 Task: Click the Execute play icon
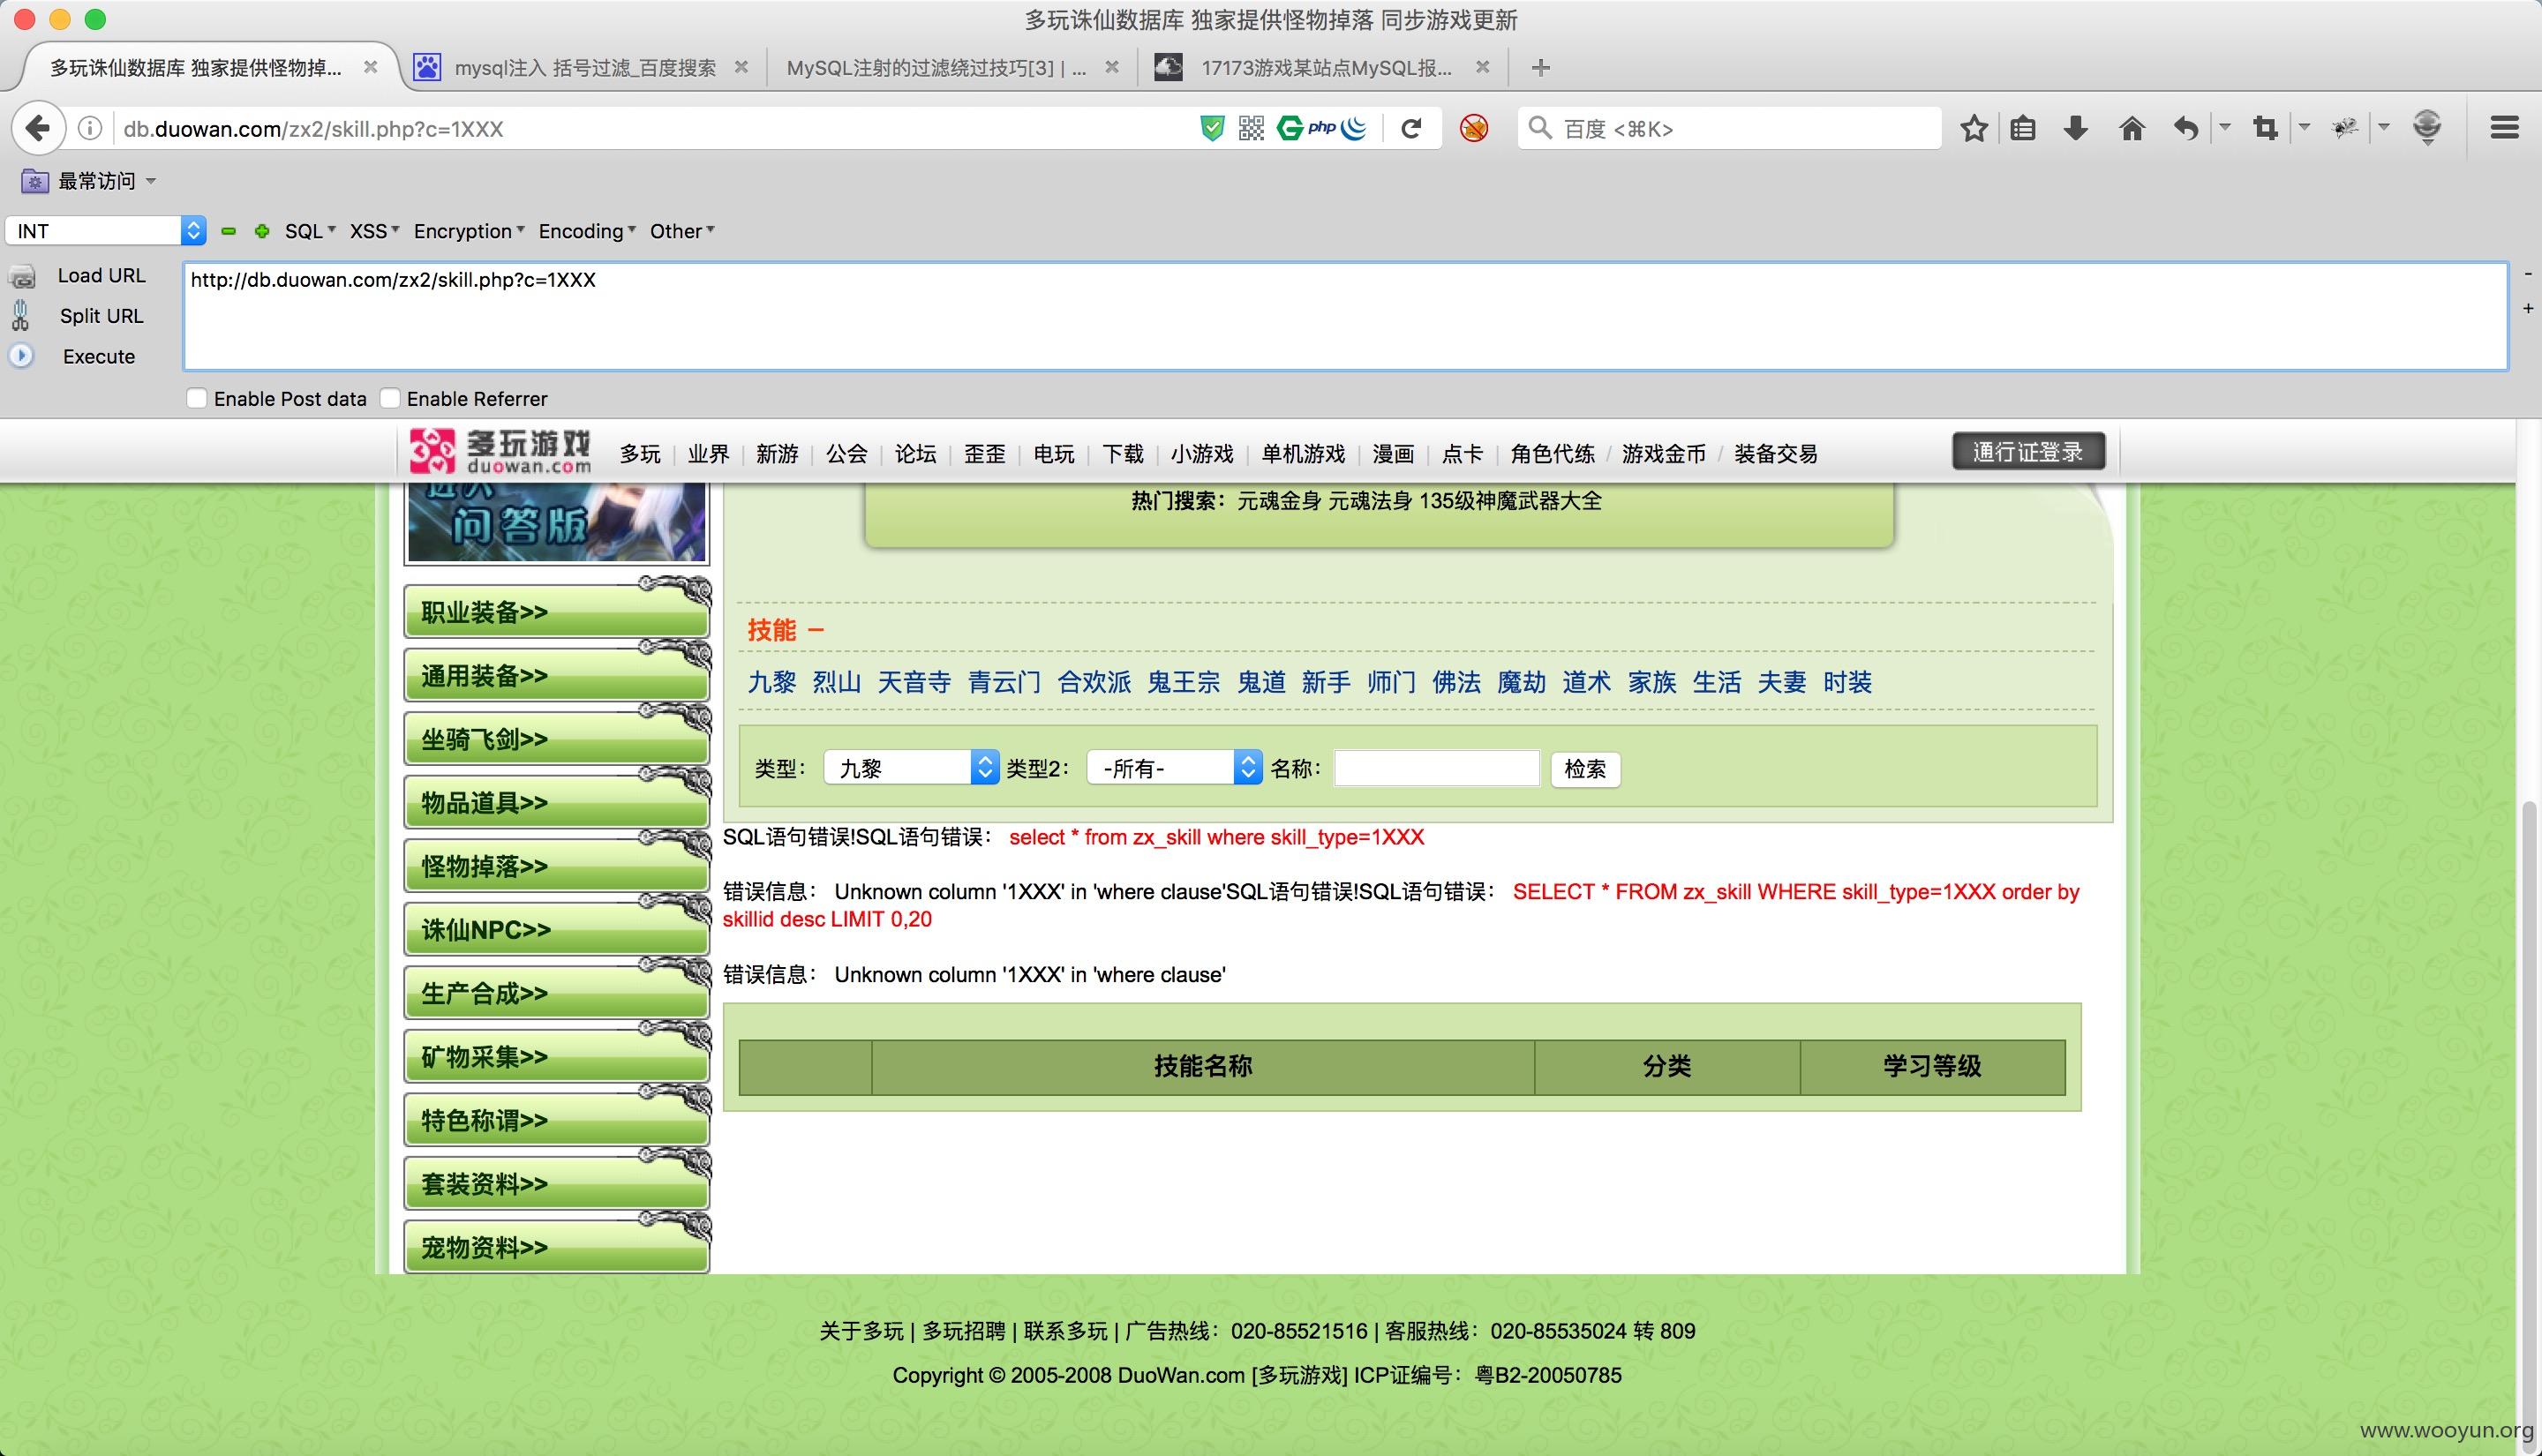tap(21, 356)
